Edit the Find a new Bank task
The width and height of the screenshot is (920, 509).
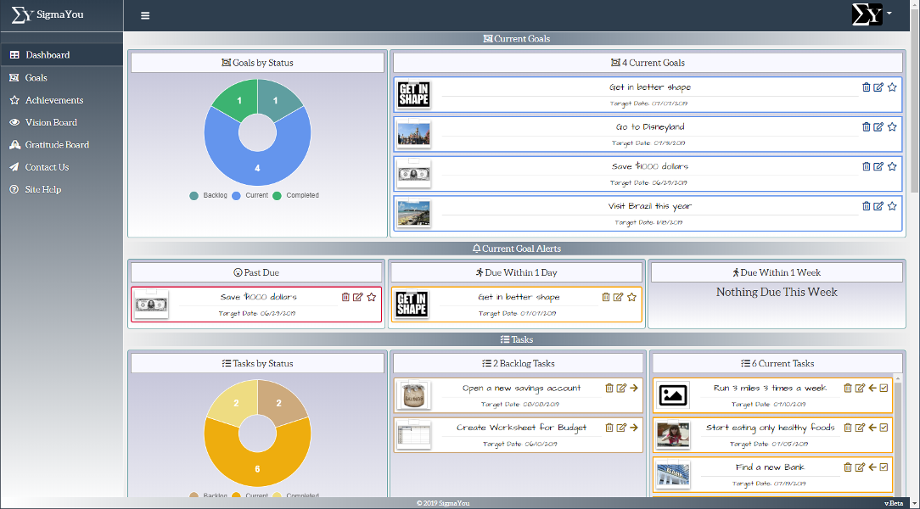(860, 467)
